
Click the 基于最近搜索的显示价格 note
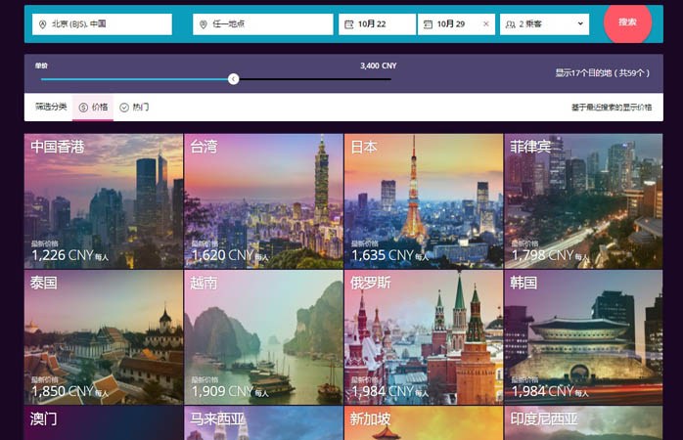(612, 108)
